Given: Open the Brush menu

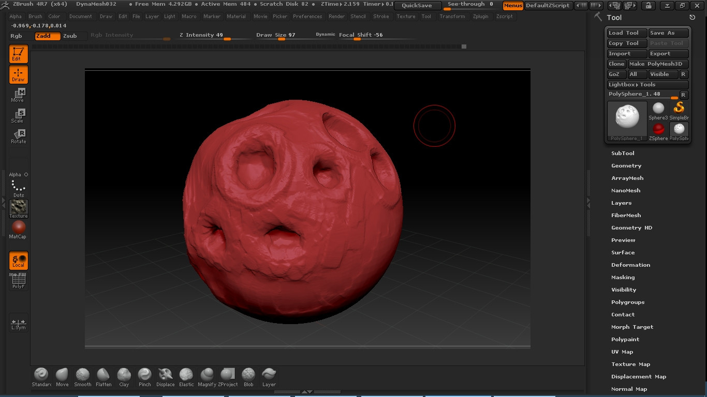Looking at the screenshot, I should pos(36,17).
